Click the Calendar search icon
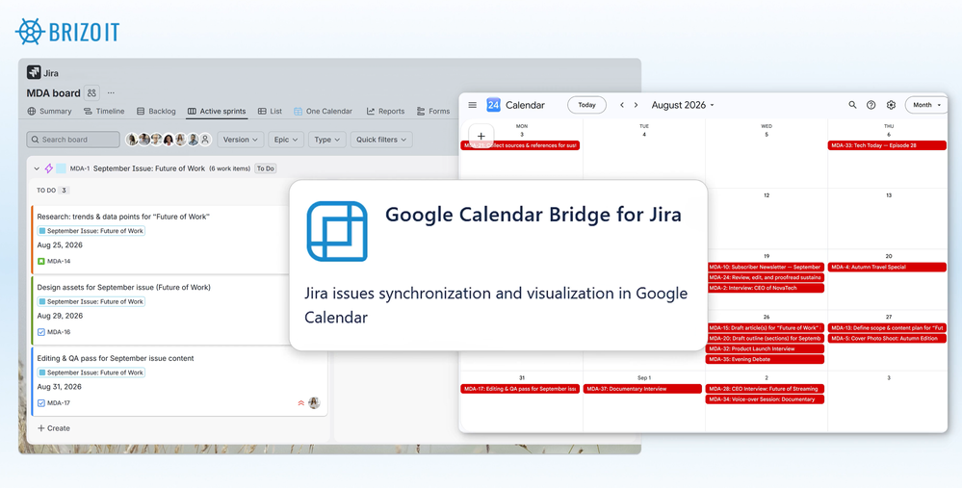The image size is (962, 488). tap(852, 105)
